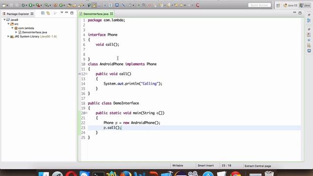Open the Back history dropdown arrow
Image resolution: width=313 pixels, height=176 pixels.
click(x=185, y=5)
